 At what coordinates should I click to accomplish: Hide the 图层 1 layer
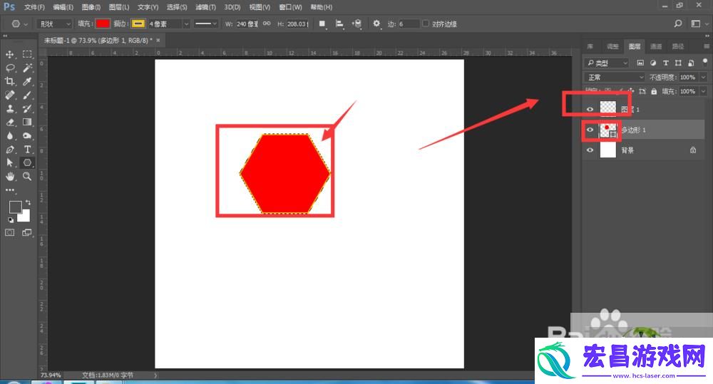click(590, 109)
